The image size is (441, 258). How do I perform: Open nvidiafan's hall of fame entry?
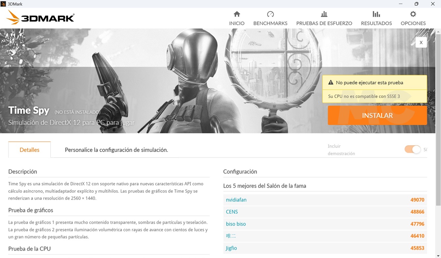coord(236,200)
